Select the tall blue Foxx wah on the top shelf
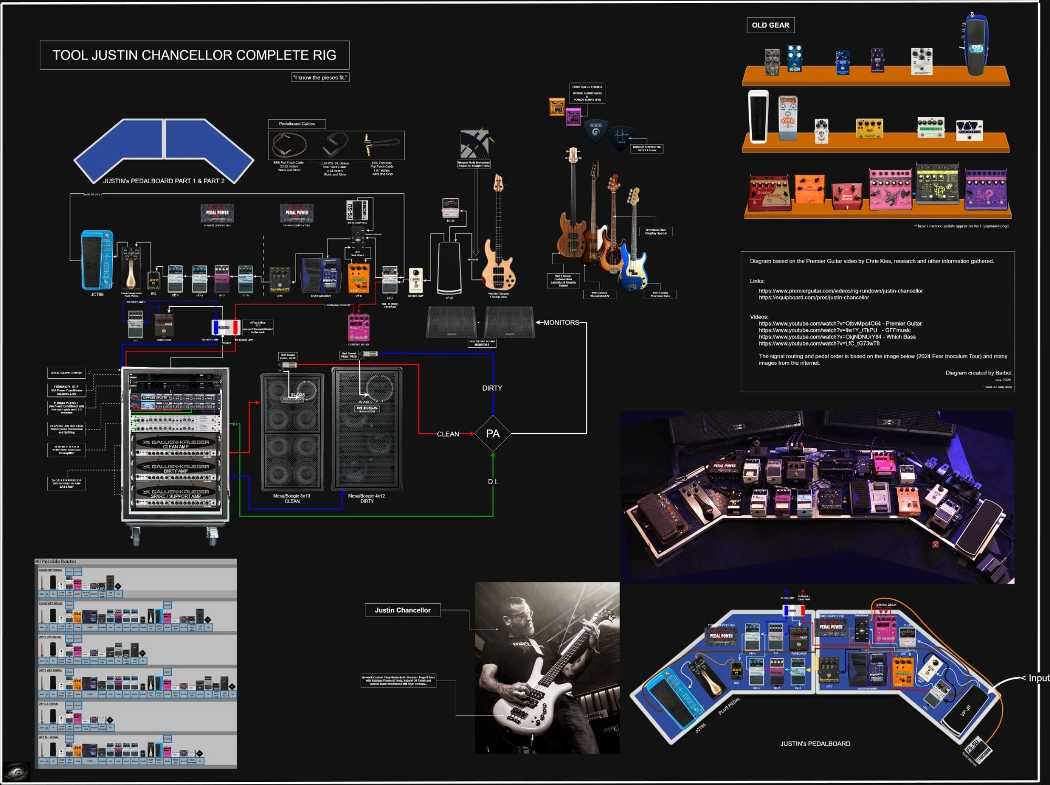 click(975, 44)
